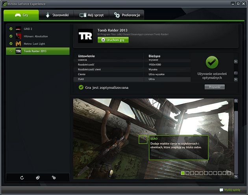Select the first green screenshot indicator square

pos(183,173)
